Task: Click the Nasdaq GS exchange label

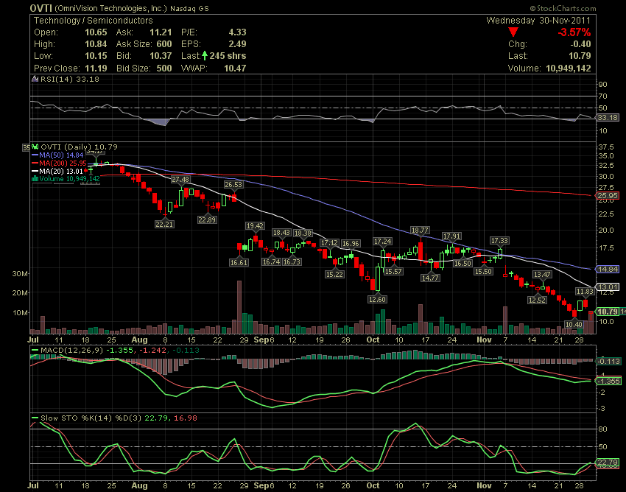Action: coord(189,8)
